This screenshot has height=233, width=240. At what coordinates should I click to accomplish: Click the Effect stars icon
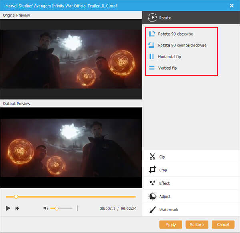(152, 183)
